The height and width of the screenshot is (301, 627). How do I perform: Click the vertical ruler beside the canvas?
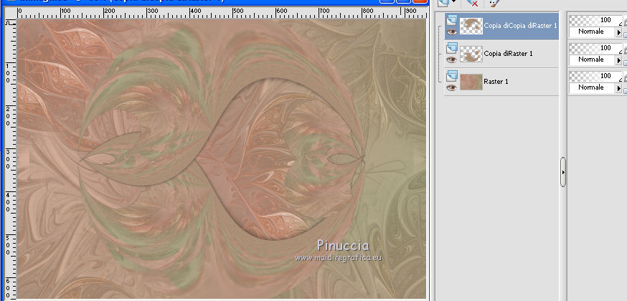(10, 160)
